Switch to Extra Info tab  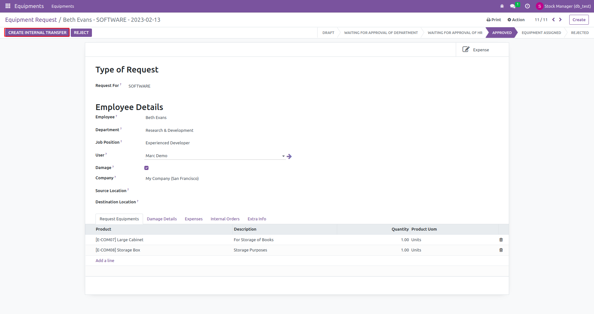(x=257, y=219)
